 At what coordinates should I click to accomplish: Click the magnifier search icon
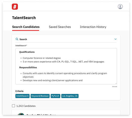point(17,39)
